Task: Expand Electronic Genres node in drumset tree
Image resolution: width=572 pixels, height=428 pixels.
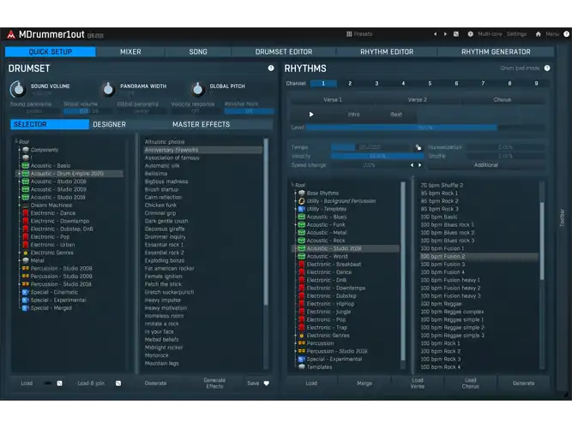Action: pos(20,253)
